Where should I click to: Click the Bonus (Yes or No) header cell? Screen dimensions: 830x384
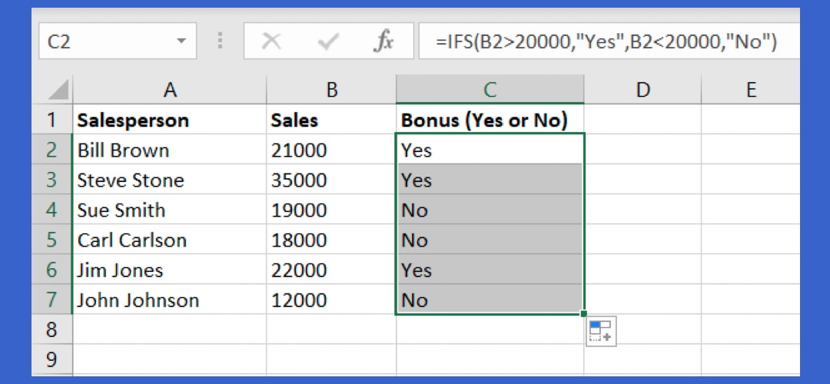tap(490, 120)
